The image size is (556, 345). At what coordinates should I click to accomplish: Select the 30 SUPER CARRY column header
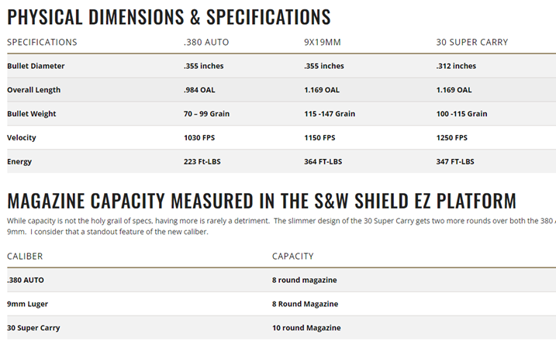472,42
